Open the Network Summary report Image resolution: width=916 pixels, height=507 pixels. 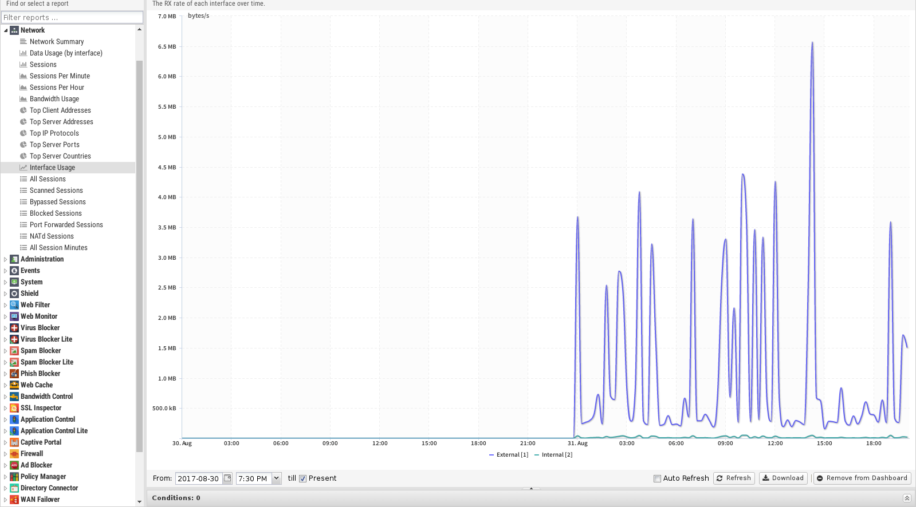point(57,42)
